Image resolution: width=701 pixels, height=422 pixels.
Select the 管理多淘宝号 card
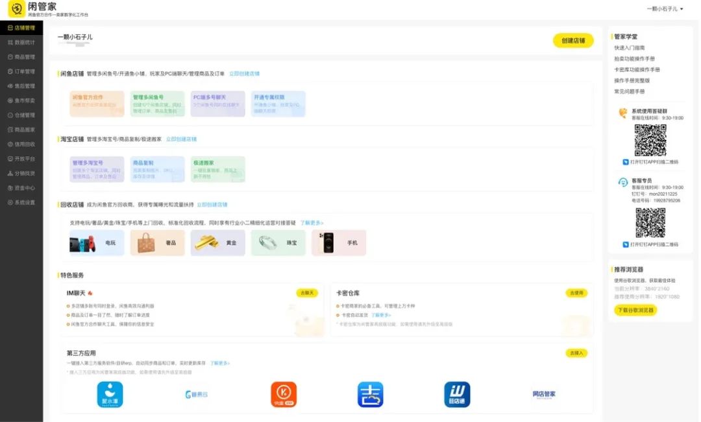click(97, 169)
